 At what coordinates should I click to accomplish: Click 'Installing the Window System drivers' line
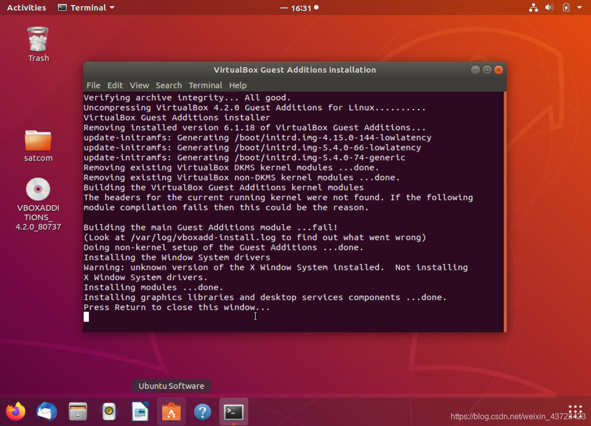pyautogui.click(x=177, y=257)
